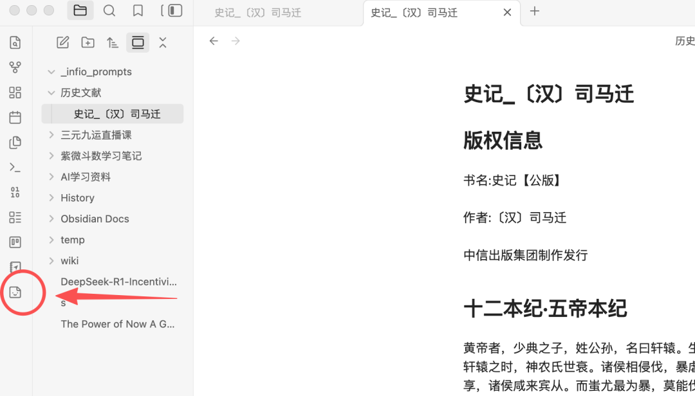
Task: Create a new note with pencil icon
Action: (x=63, y=42)
